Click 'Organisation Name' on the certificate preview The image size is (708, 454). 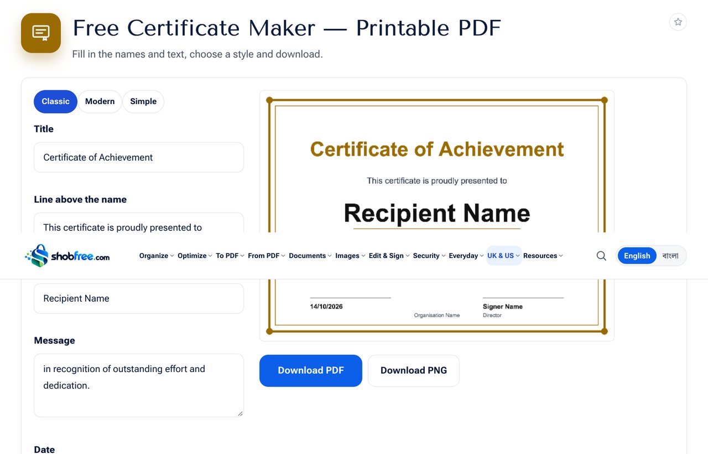click(x=437, y=316)
